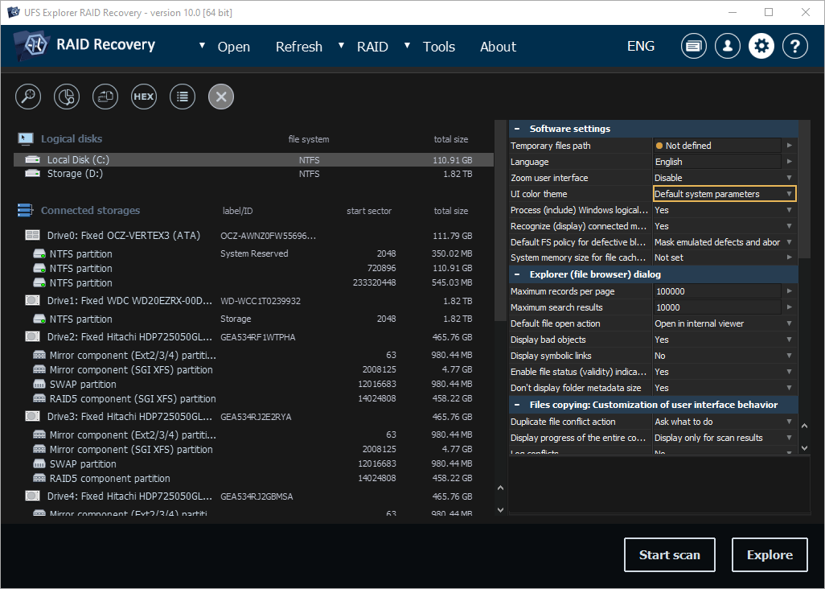The image size is (825, 589).
Task: Click arrow next to Temporary files path
Action: coord(790,146)
